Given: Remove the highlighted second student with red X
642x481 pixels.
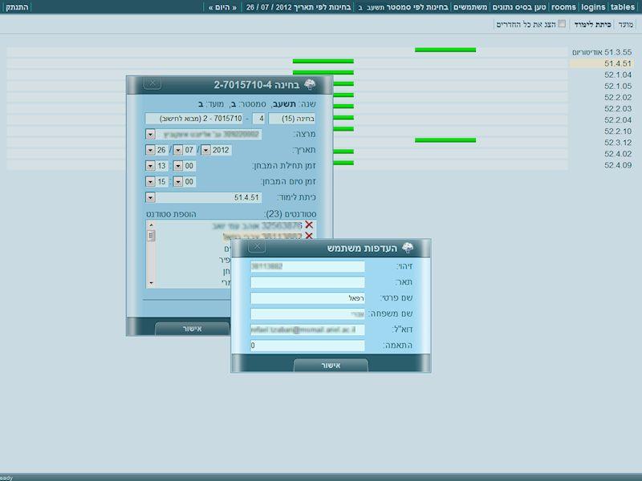Looking at the screenshot, I should [309, 236].
